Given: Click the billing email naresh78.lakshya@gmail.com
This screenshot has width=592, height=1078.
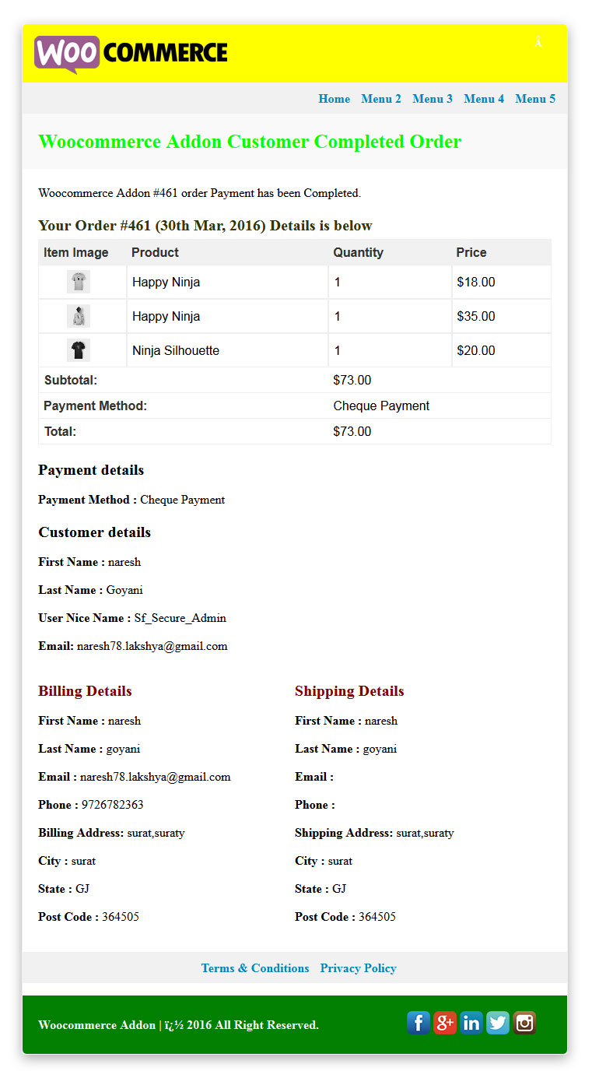Looking at the screenshot, I should point(156,777).
